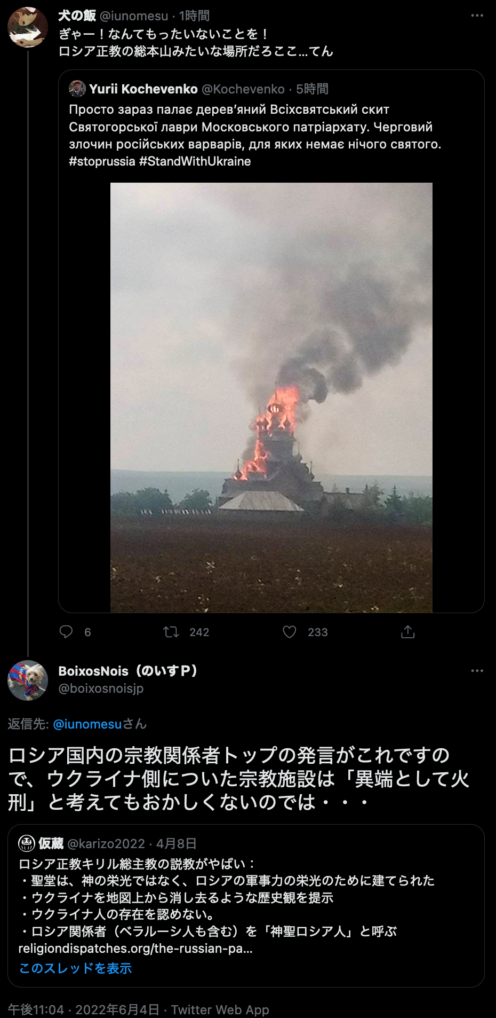Open more options for 犬の飯's tweet
Screen dimensions: 496x1018
[x=477, y=15]
